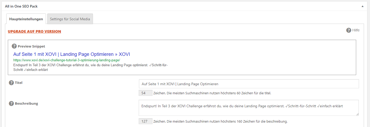Click the help icon beside Beschreibung
370x127 pixels.
click(11, 104)
